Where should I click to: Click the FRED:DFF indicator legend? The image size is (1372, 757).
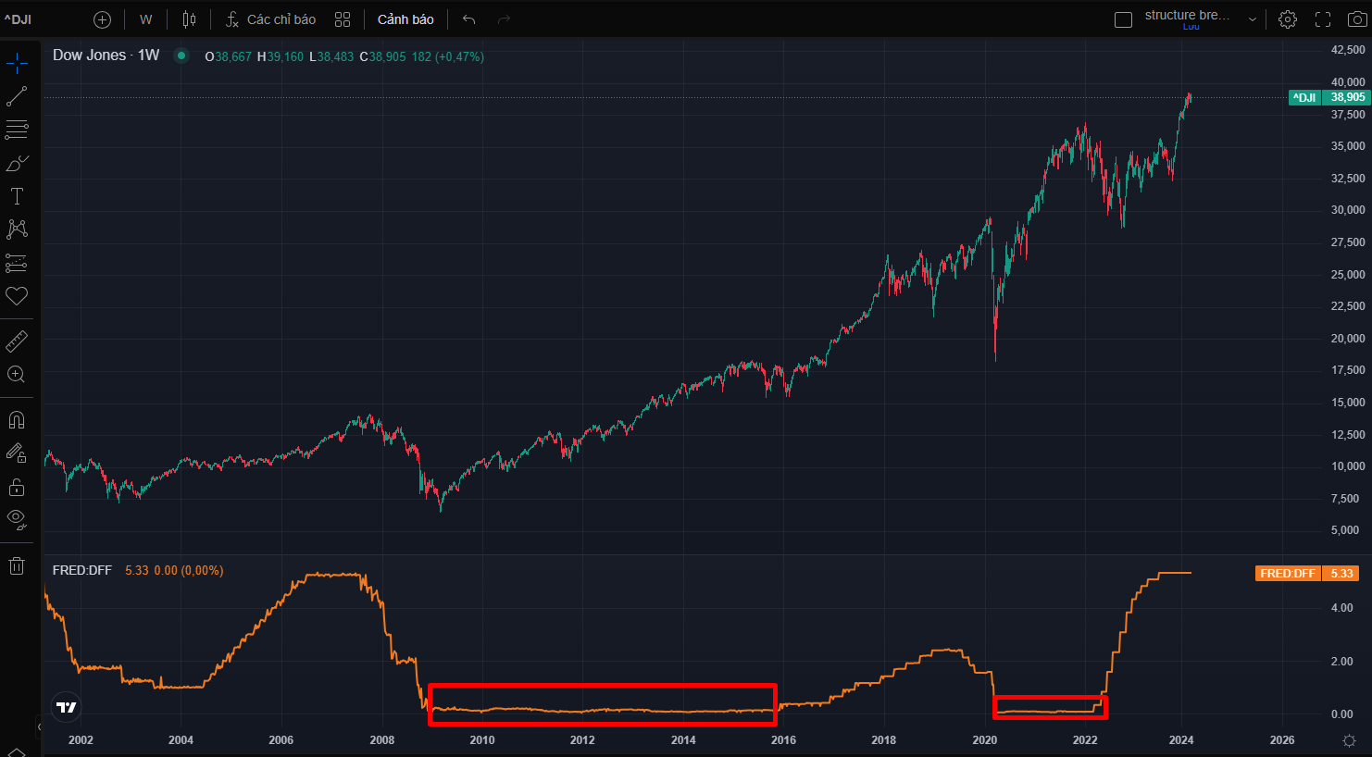(82, 570)
